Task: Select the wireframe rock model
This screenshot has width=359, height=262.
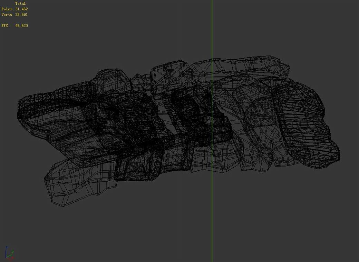Action: pos(178,131)
